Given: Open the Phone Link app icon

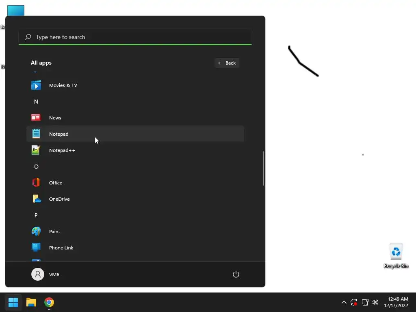Looking at the screenshot, I should 36,247.
